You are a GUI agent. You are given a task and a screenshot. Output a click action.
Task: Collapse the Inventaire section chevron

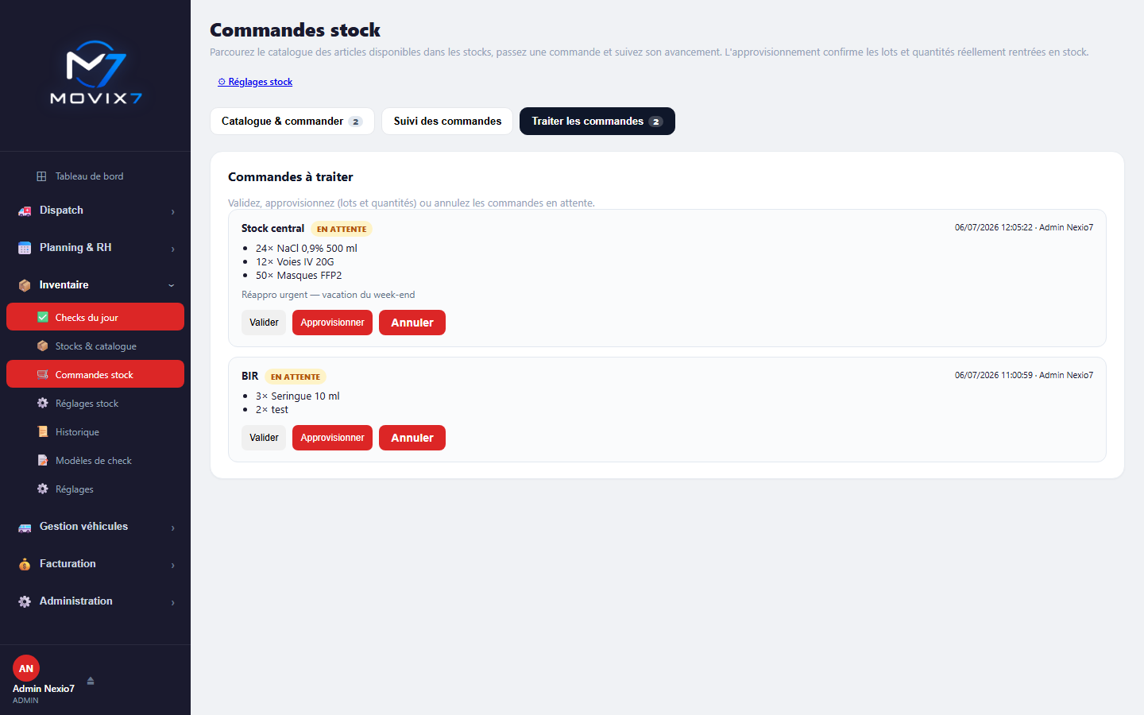pos(172,285)
